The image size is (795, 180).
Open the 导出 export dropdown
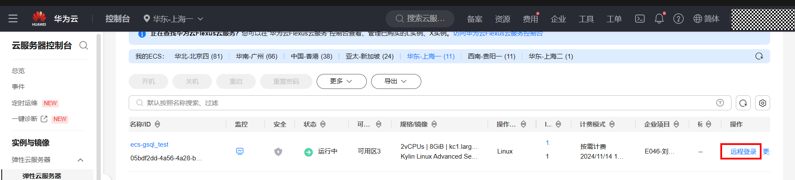click(396, 81)
